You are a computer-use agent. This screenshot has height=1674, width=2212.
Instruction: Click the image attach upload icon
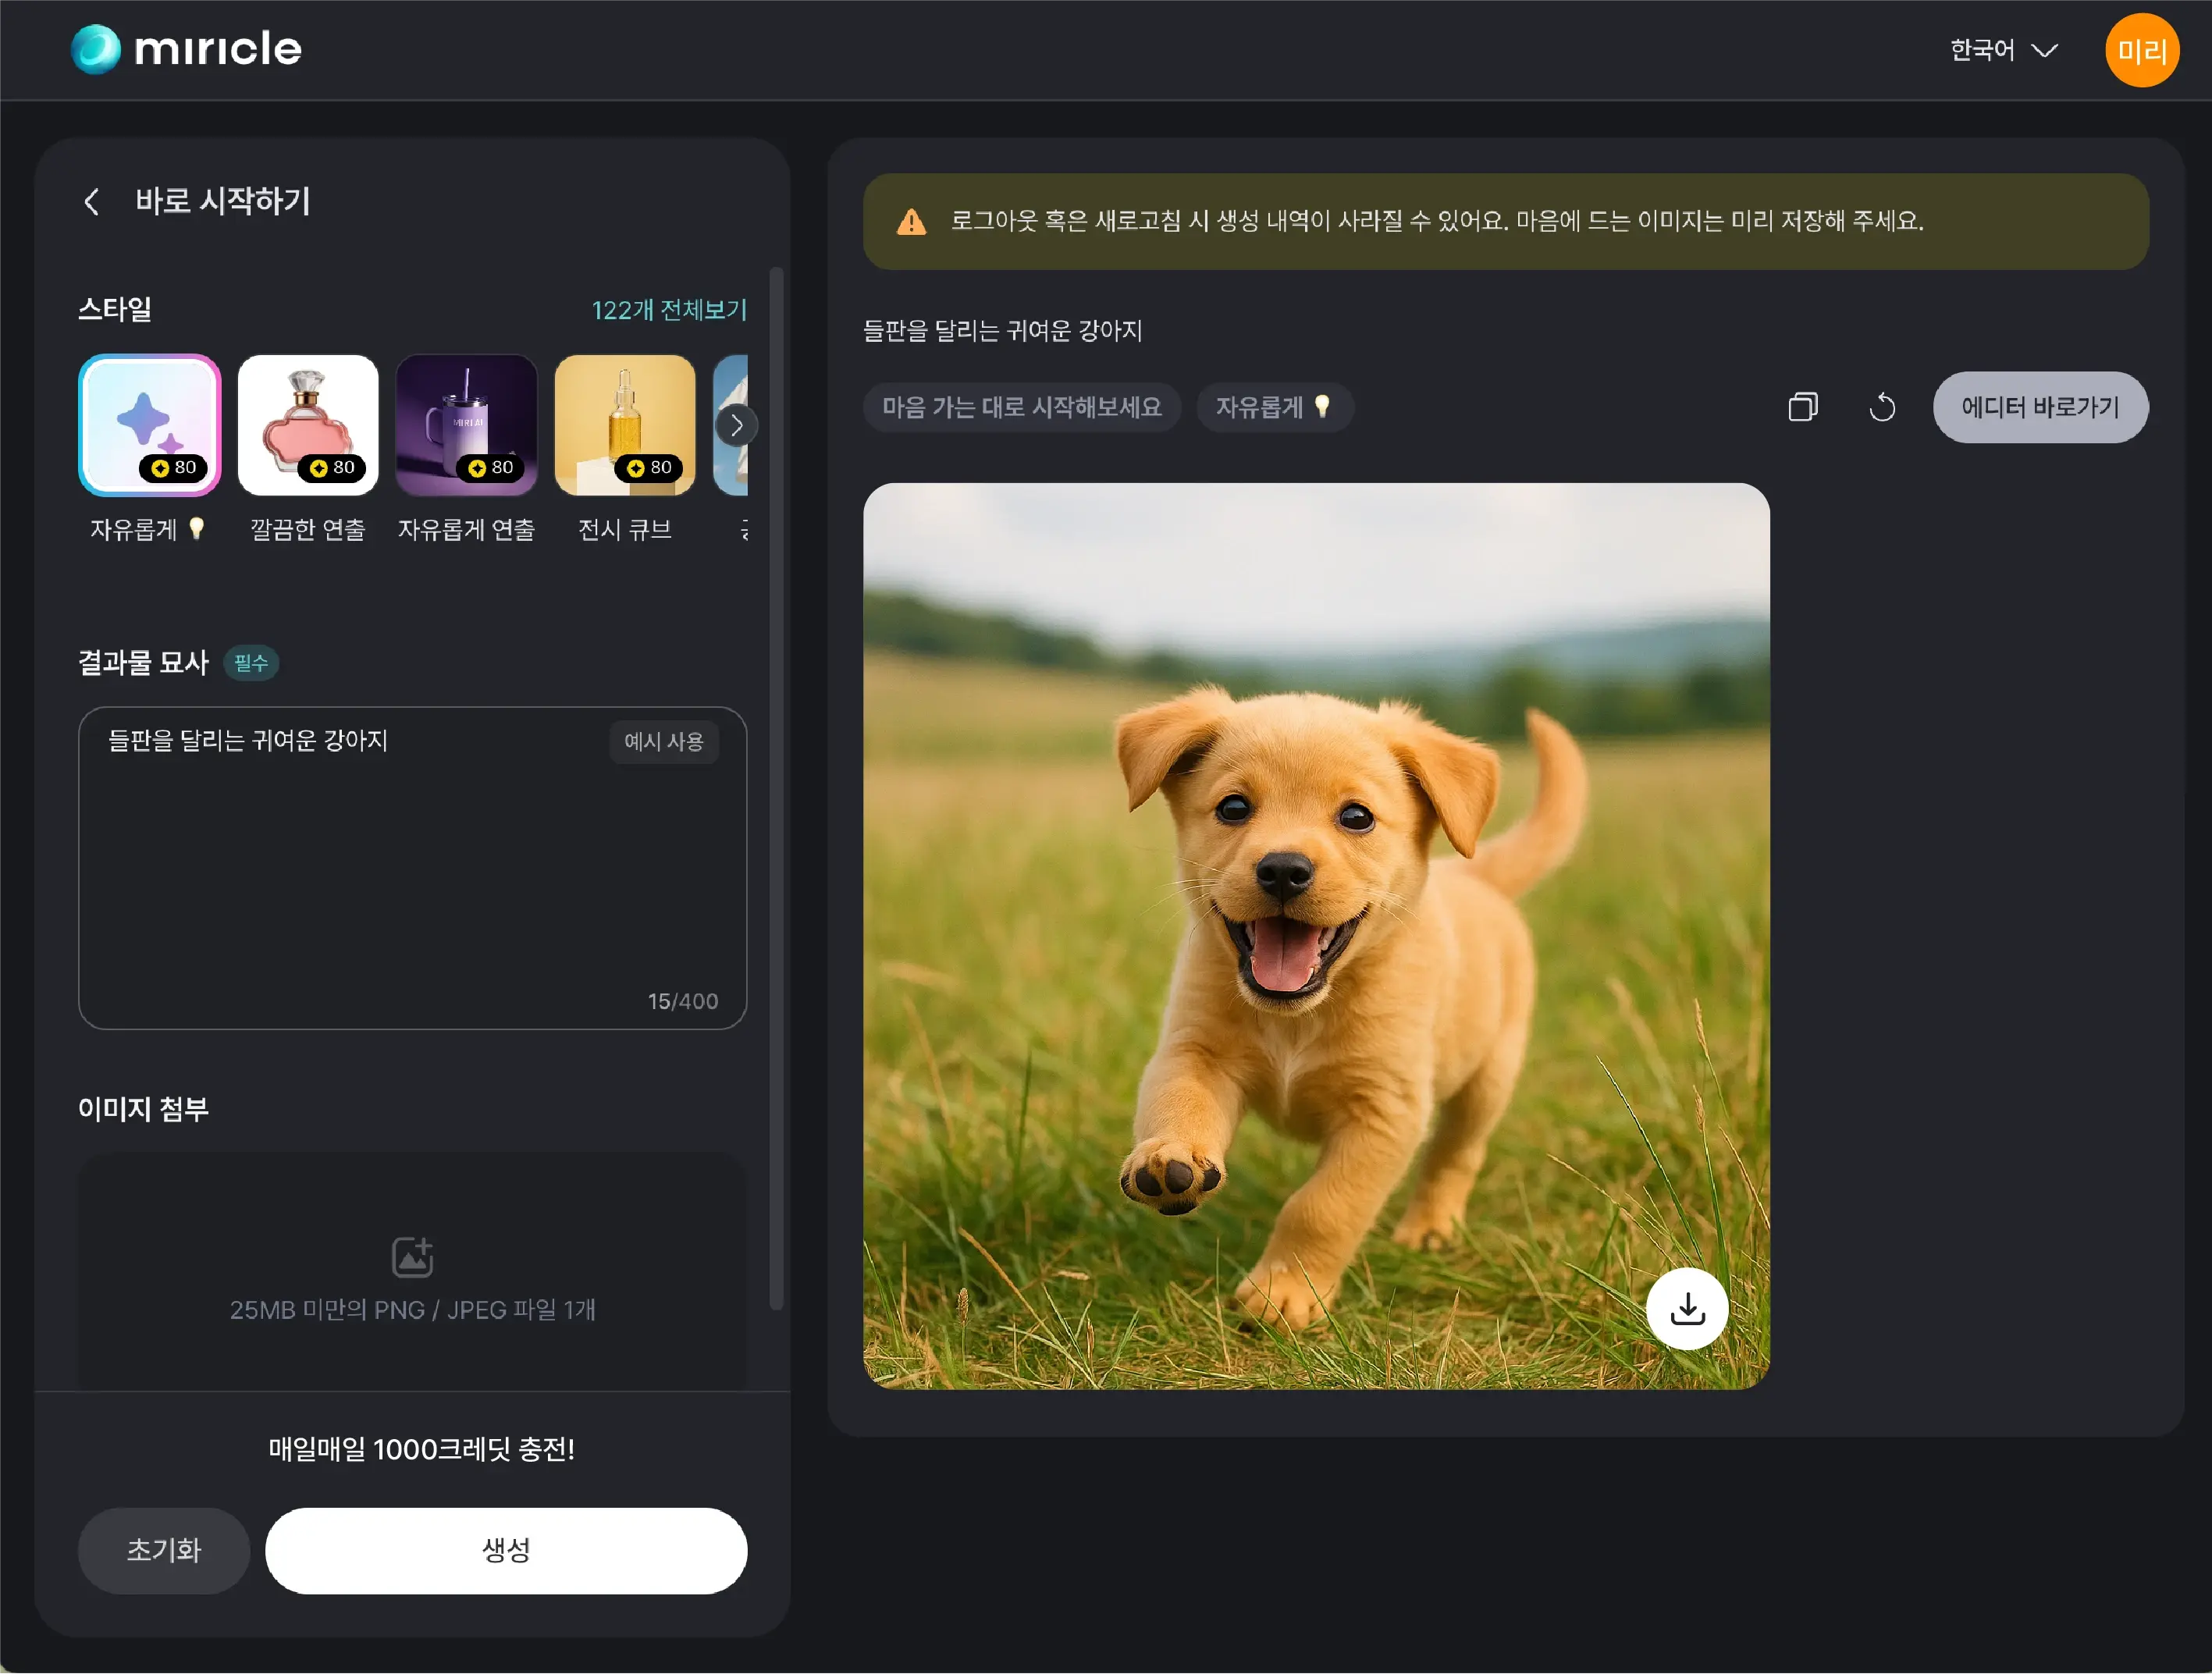click(x=412, y=1257)
